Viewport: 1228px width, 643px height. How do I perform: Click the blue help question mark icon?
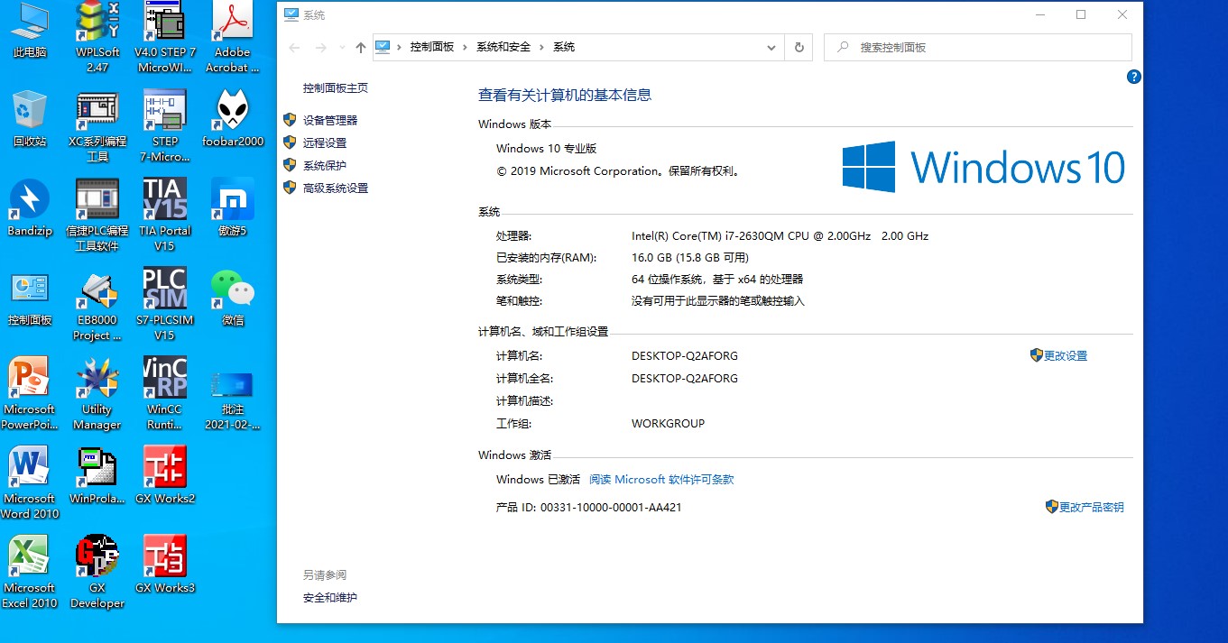click(1134, 78)
